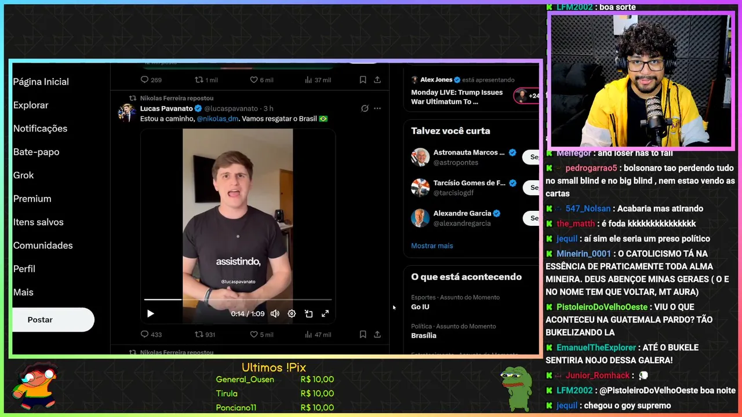Like the upper post with 6 mil likes

(x=261, y=80)
